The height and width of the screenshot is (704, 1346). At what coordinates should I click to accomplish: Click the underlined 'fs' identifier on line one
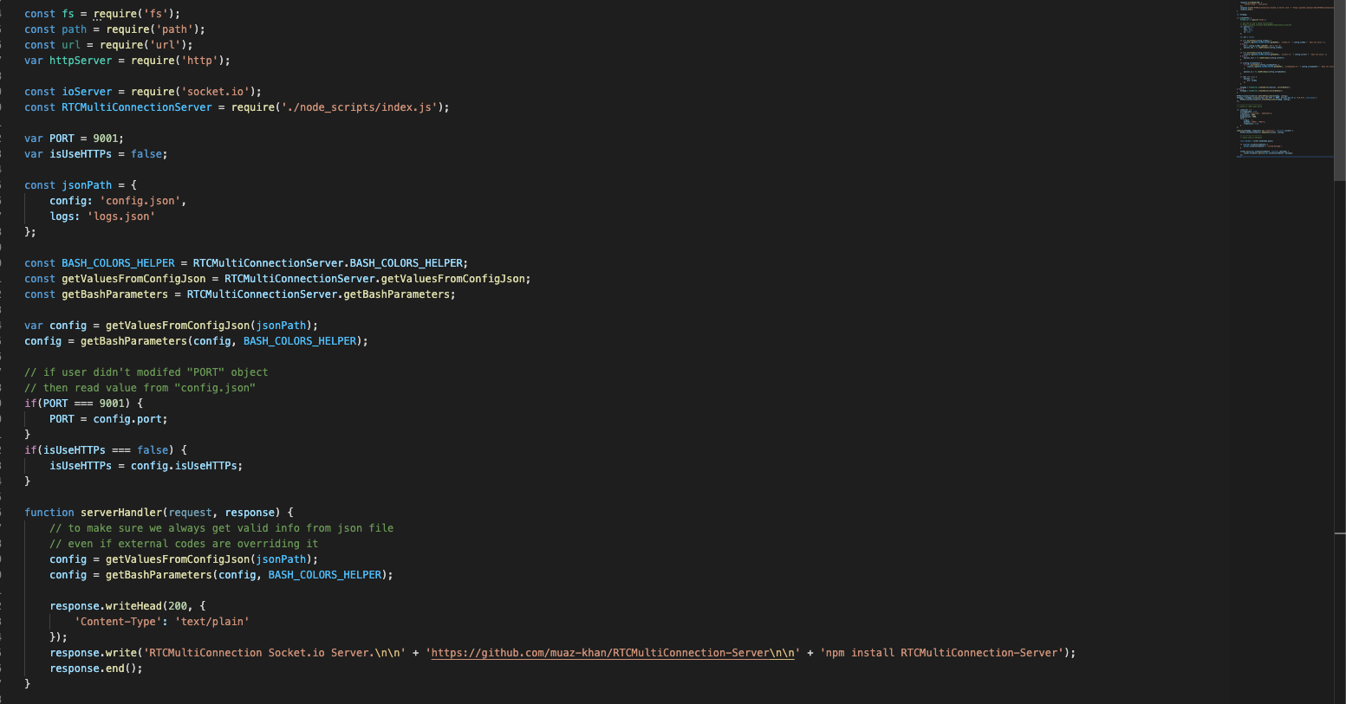point(68,13)
